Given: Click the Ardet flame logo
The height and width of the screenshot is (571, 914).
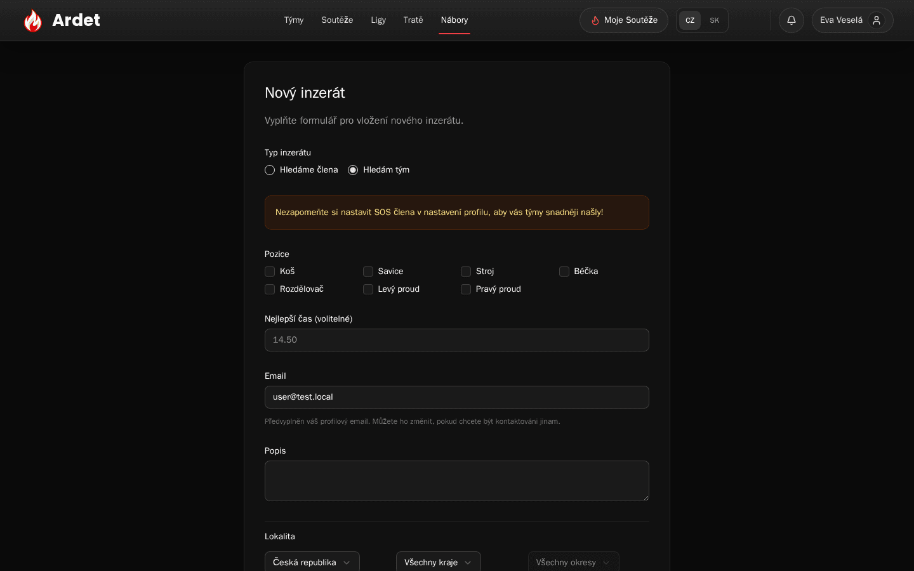Looking at the screenshot, I should click(x=33, y=20).
